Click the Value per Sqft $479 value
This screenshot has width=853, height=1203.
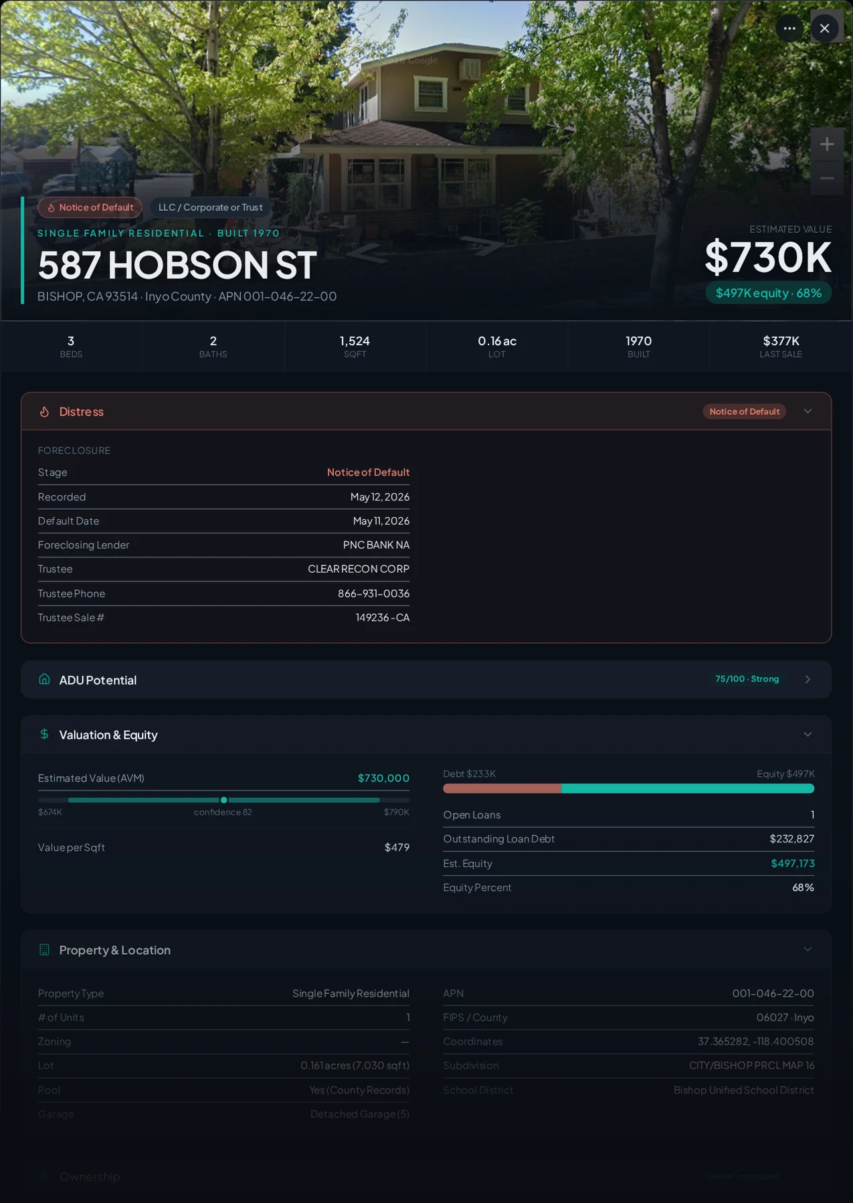pyautogui.click(x=397, y=847)
